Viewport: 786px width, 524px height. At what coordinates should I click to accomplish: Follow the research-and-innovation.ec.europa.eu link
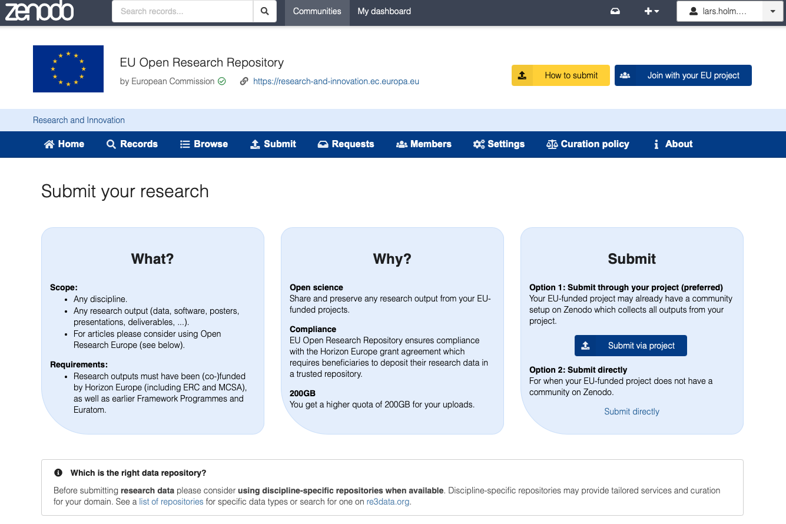point(336,81)
